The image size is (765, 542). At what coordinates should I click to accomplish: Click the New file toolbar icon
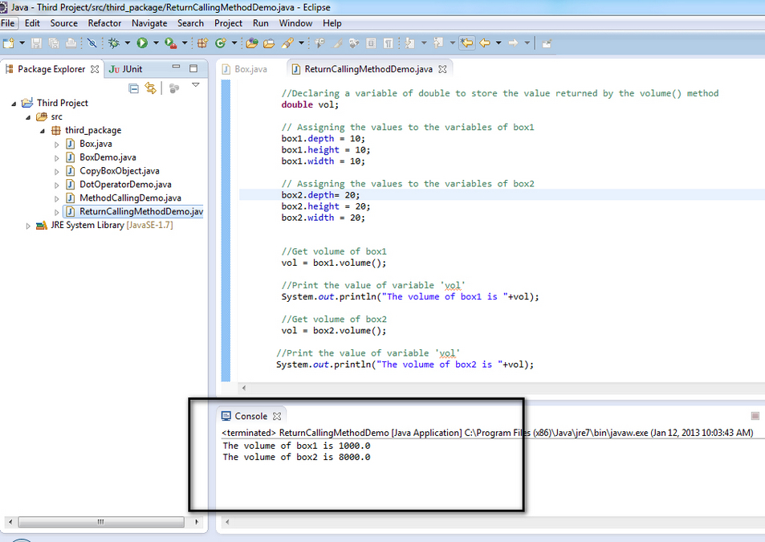(8, 43)
